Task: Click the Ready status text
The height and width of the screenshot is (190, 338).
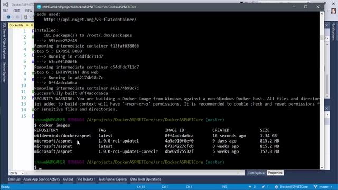Action: (5, 187)
